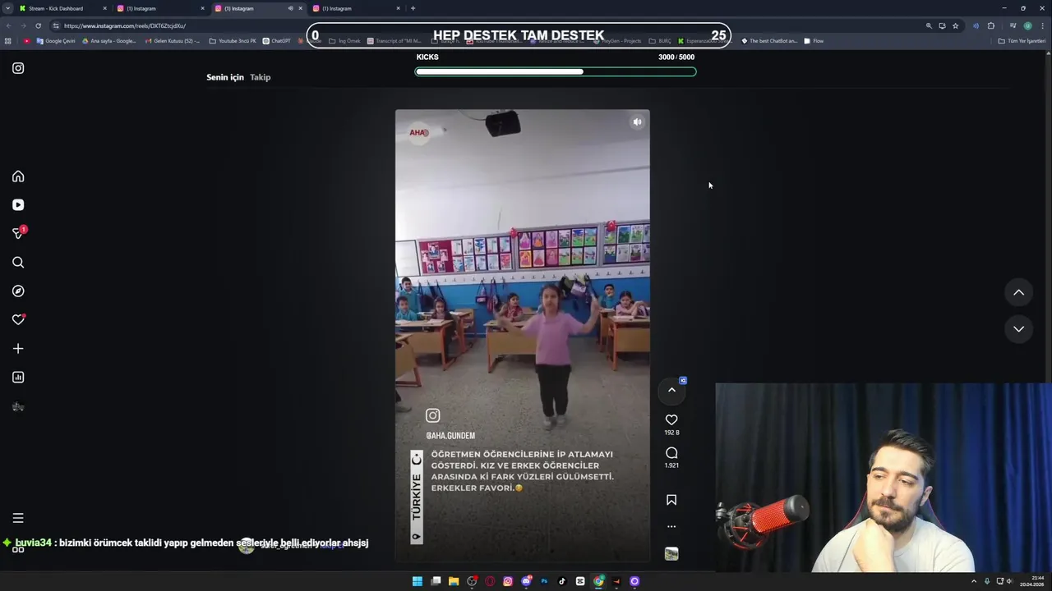The image size is (1052, 591).
Task: Switch to the last Instagram browser tab
Action: [356, 8]
